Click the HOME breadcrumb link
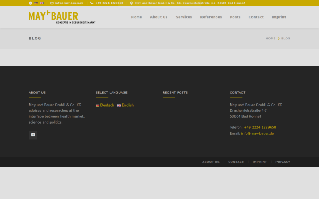The width and height of the screenshot is (319, 199). [271, 38]
